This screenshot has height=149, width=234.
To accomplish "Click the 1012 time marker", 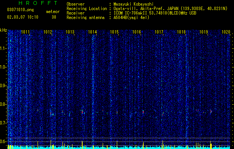I will (48, 32).
